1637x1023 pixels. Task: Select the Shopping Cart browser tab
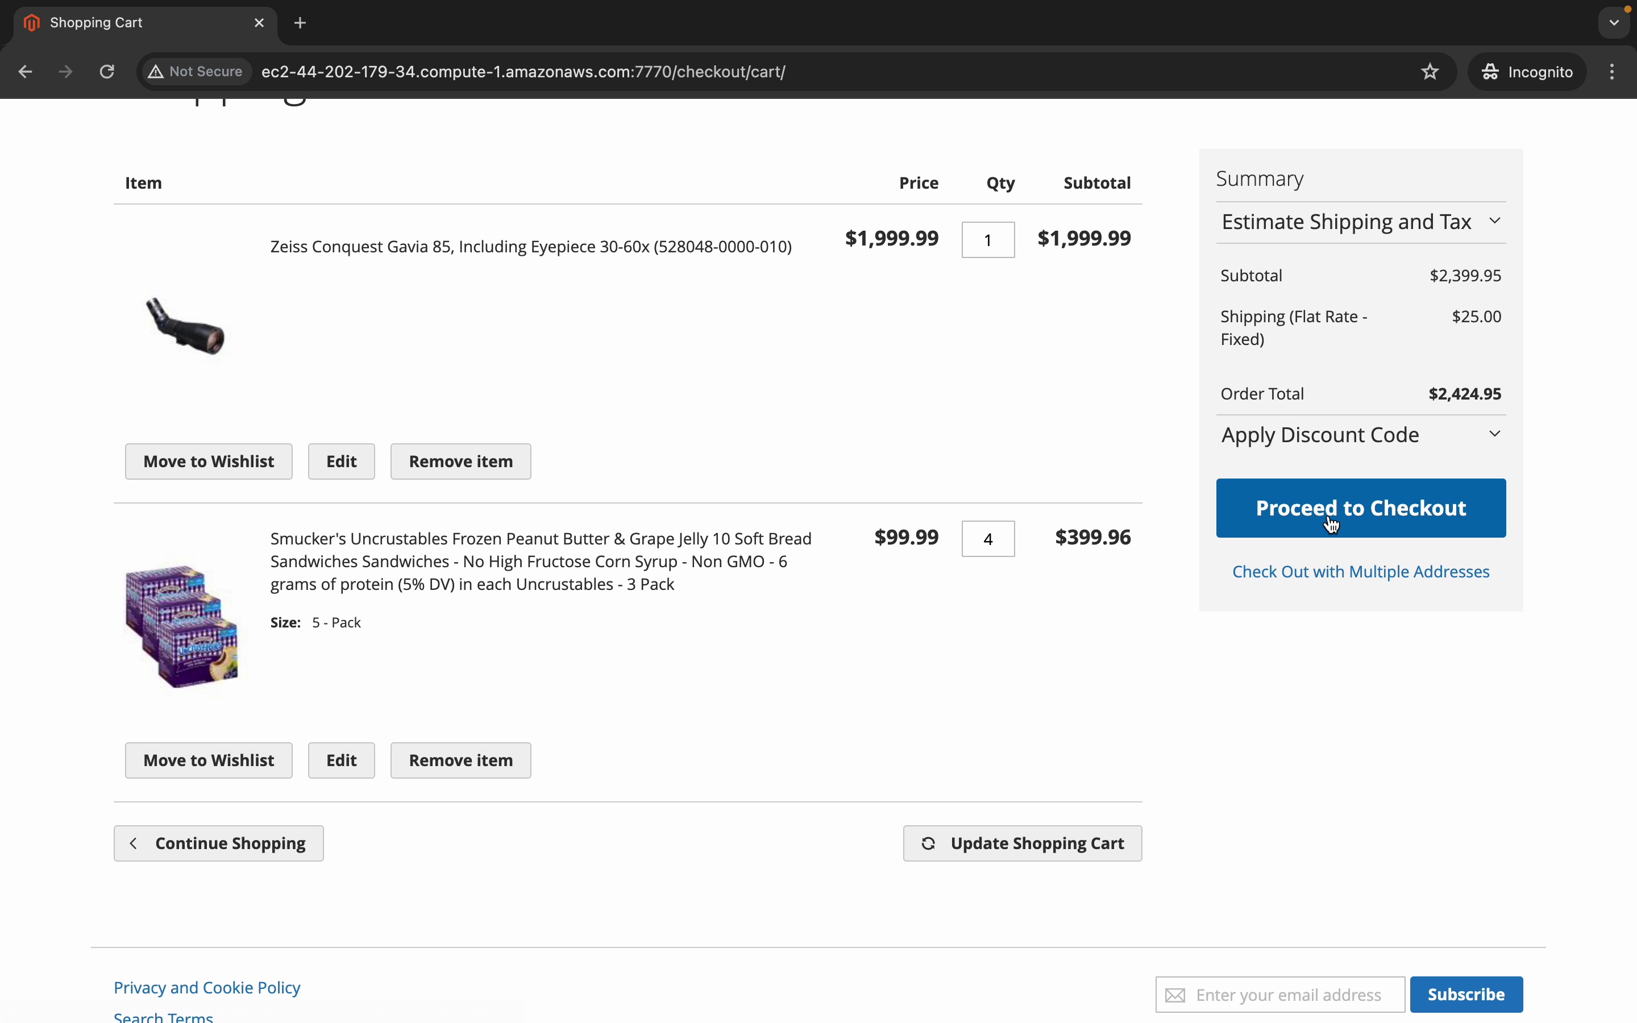(135, 23)
